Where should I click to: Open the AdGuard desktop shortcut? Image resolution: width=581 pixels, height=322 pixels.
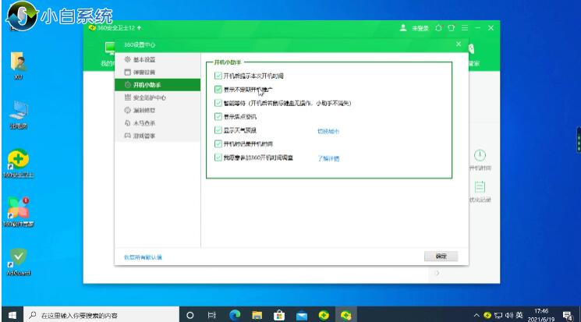(x=18, y=262)
